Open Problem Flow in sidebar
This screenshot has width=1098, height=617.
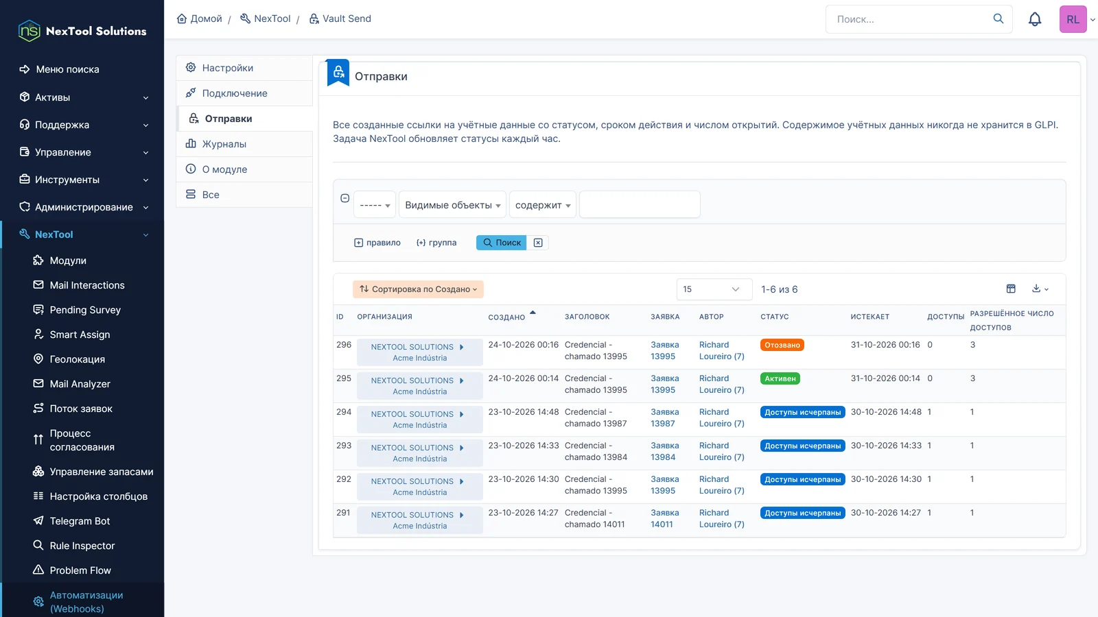[x=80, y=570]
